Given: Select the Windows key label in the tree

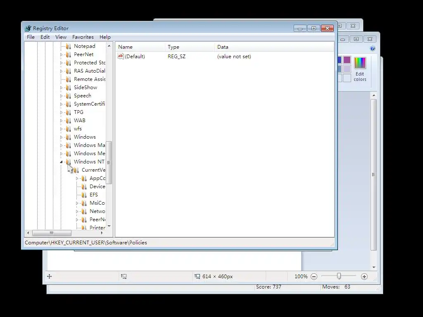Looking at the screenshot, I should [x=85, y=137].
